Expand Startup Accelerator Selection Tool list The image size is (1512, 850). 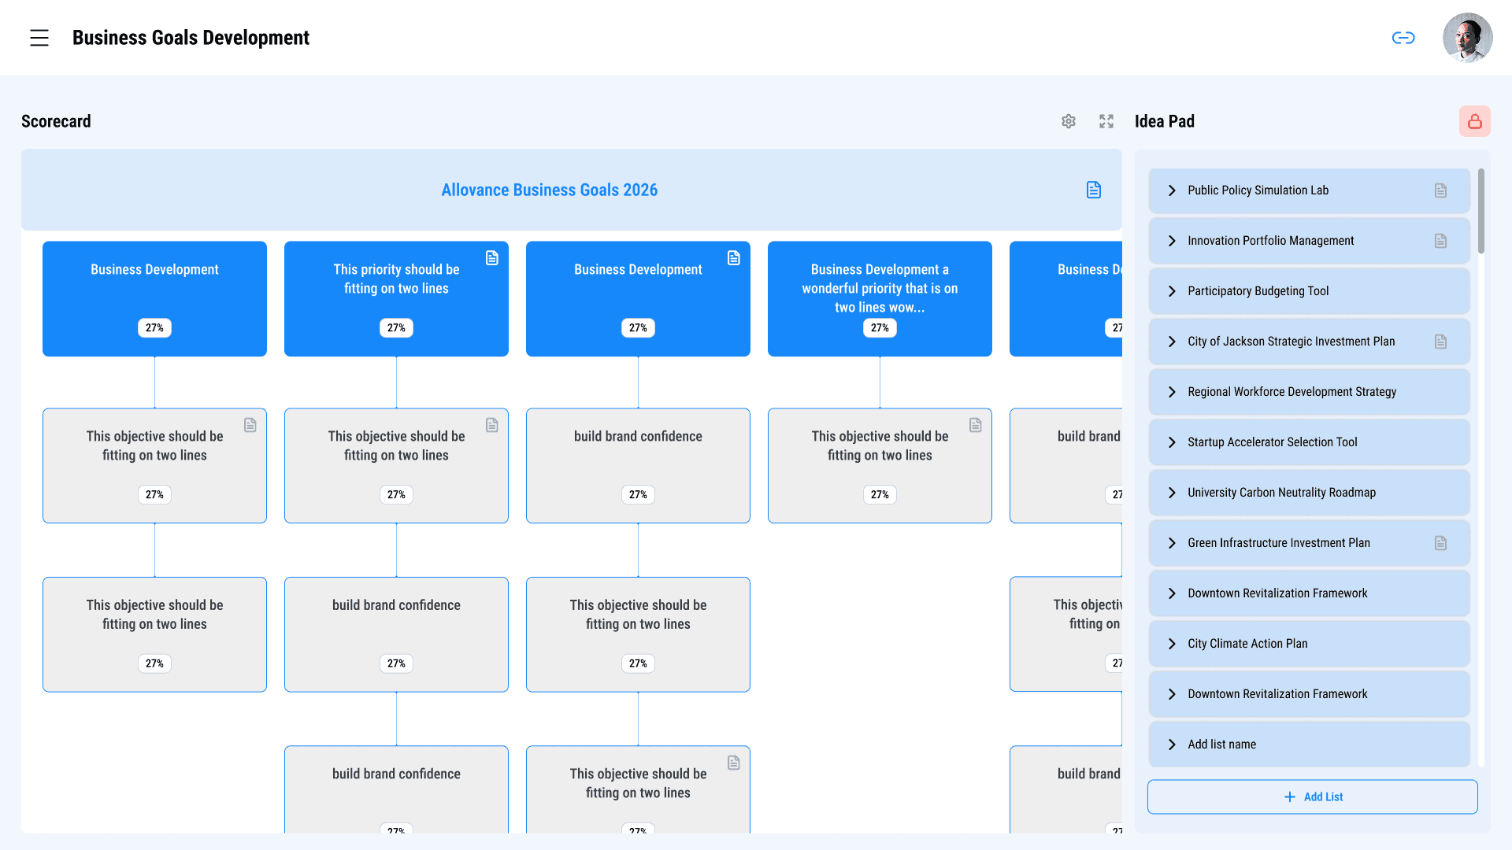coord(1172,442)
